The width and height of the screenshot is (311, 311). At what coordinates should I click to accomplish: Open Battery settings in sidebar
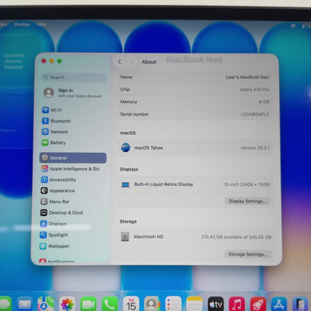click(x=54, y=143)
